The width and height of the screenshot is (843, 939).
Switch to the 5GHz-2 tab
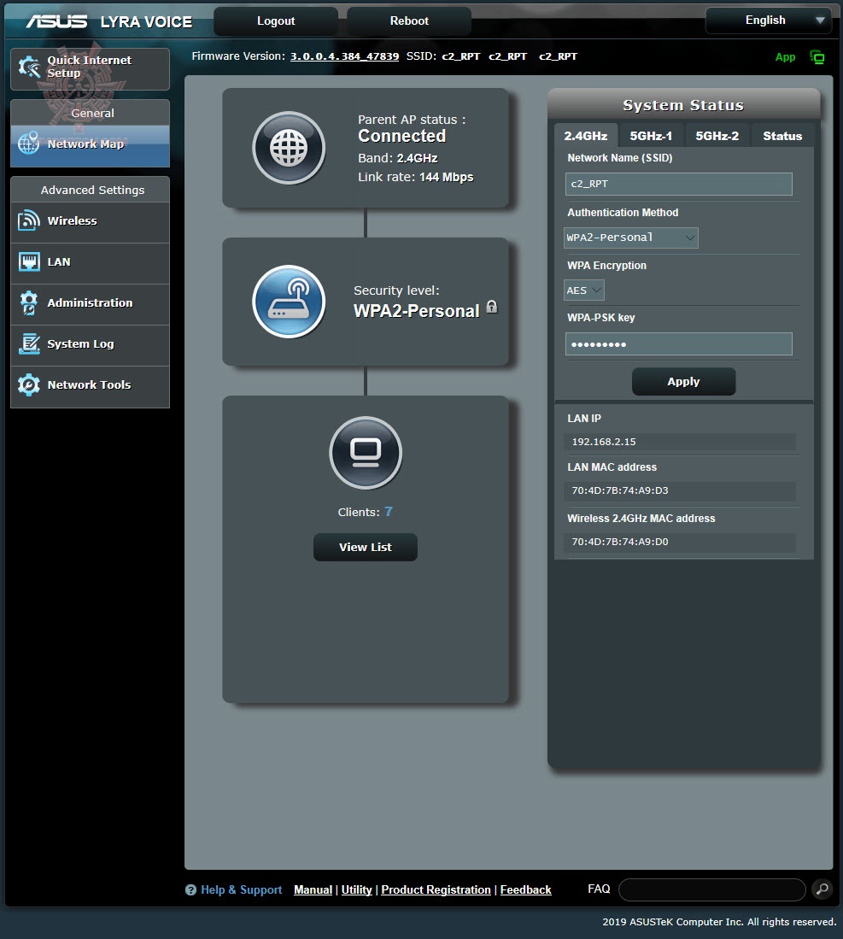click(717, 136)
